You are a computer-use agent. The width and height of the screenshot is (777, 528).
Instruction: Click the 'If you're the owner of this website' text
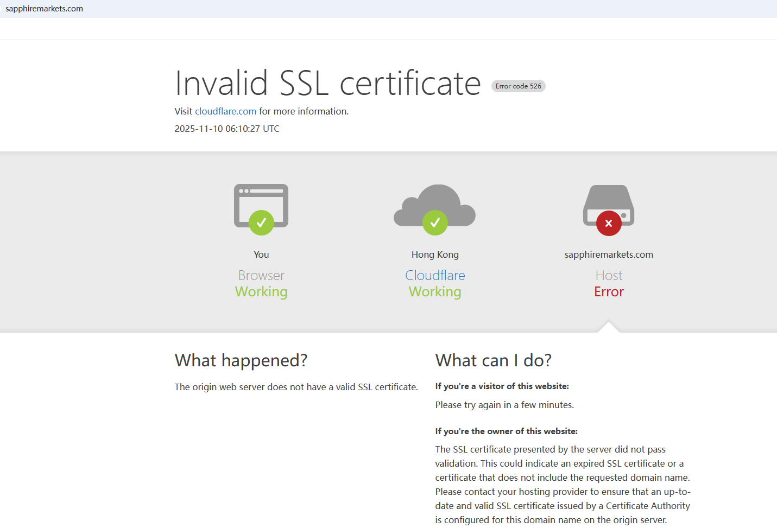coord(506,431)
